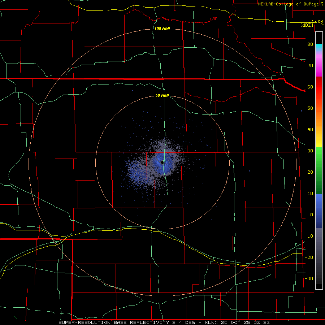Pick the red segment of the color bar

(x=319, y=88)
